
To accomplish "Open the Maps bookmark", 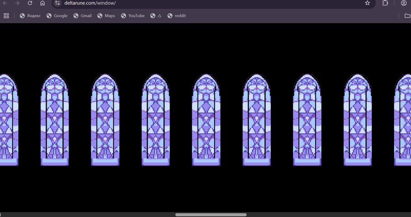I will click(106, 15).
